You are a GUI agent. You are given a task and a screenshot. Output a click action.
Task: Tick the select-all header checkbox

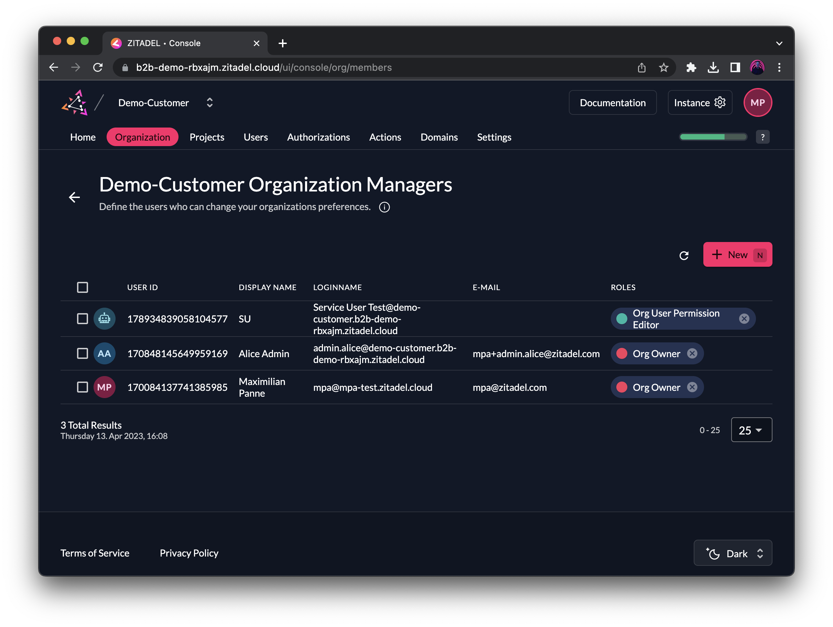(x=83, y=287)
